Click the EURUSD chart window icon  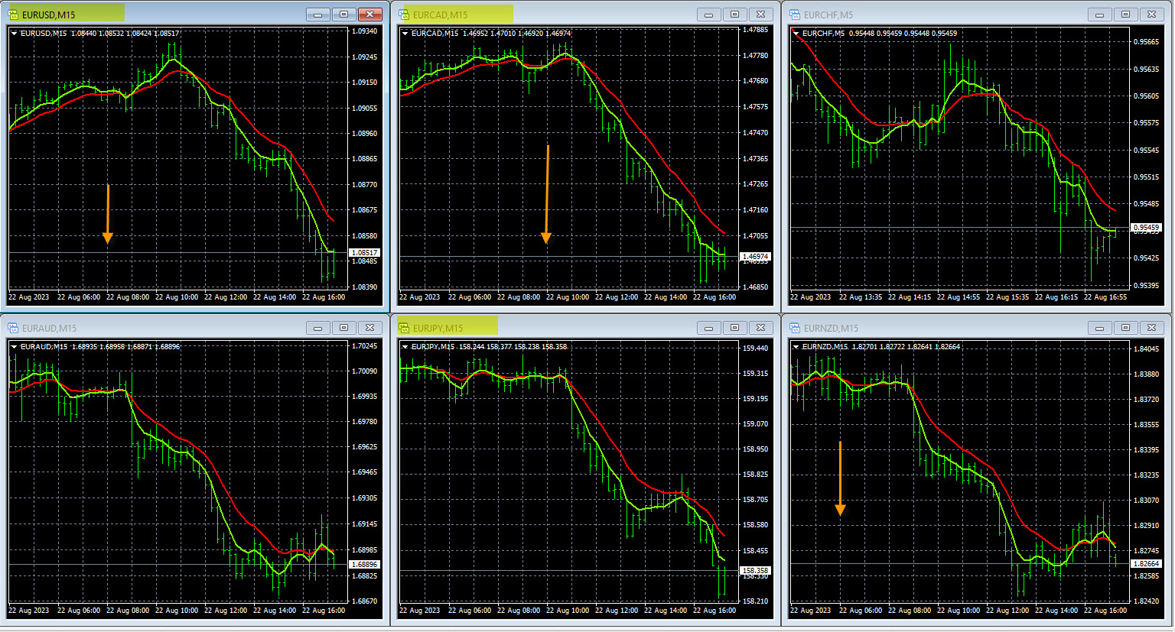(x=13, y=15)
